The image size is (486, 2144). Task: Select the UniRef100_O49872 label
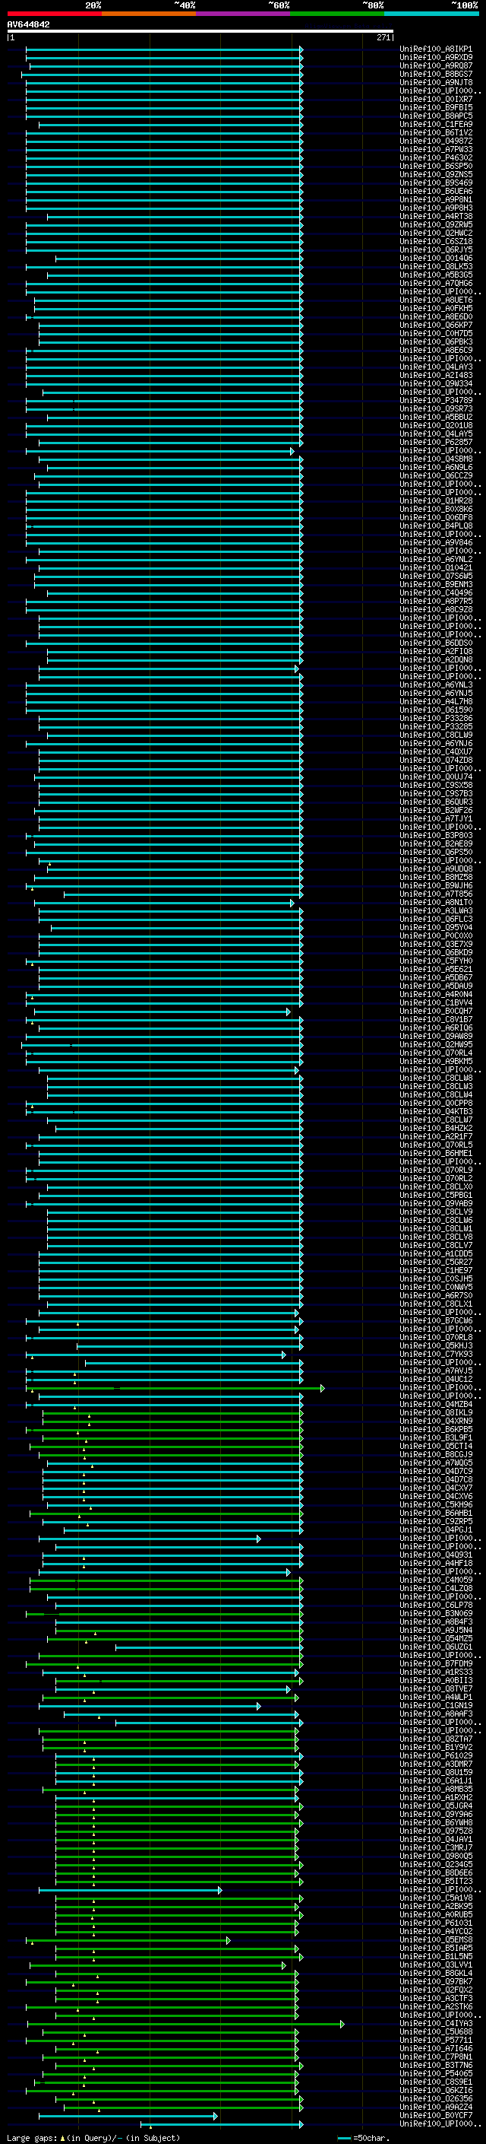(436, 141)
